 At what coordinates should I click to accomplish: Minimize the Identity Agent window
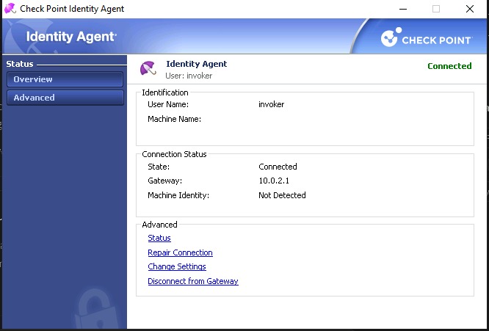coord(403,9)
